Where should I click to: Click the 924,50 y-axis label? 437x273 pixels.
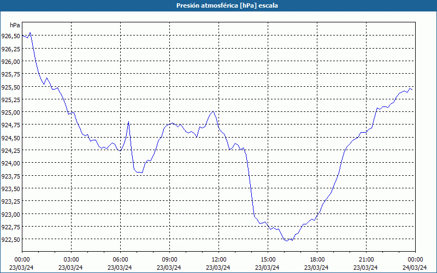coord(10,138)
